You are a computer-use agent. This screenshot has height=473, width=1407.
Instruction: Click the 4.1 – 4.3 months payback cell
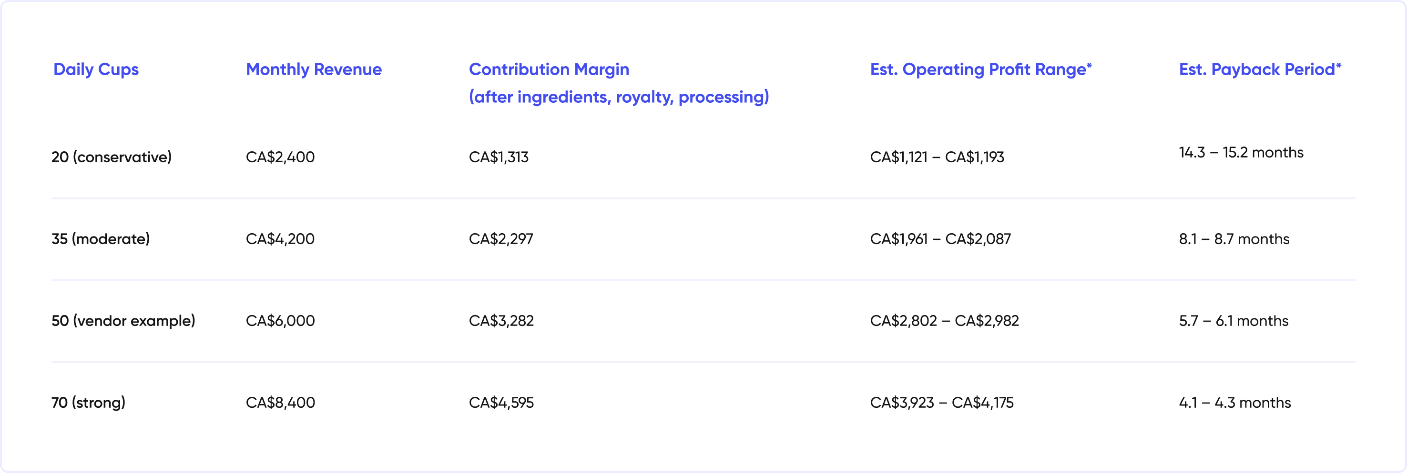point(1235,403)
